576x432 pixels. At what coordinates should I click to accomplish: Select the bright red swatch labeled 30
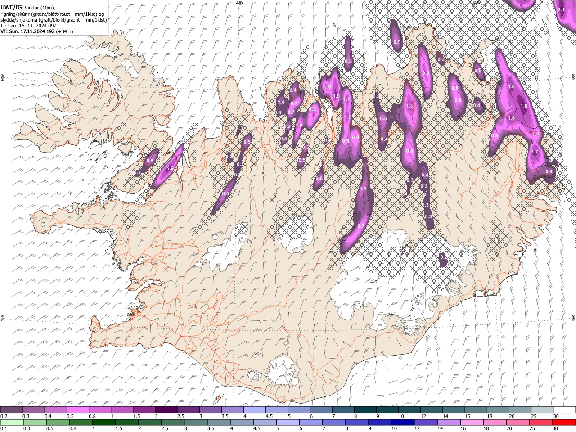pos(564,422)
